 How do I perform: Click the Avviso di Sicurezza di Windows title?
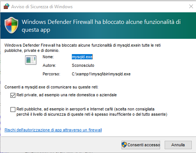click(x=42, y=7)
